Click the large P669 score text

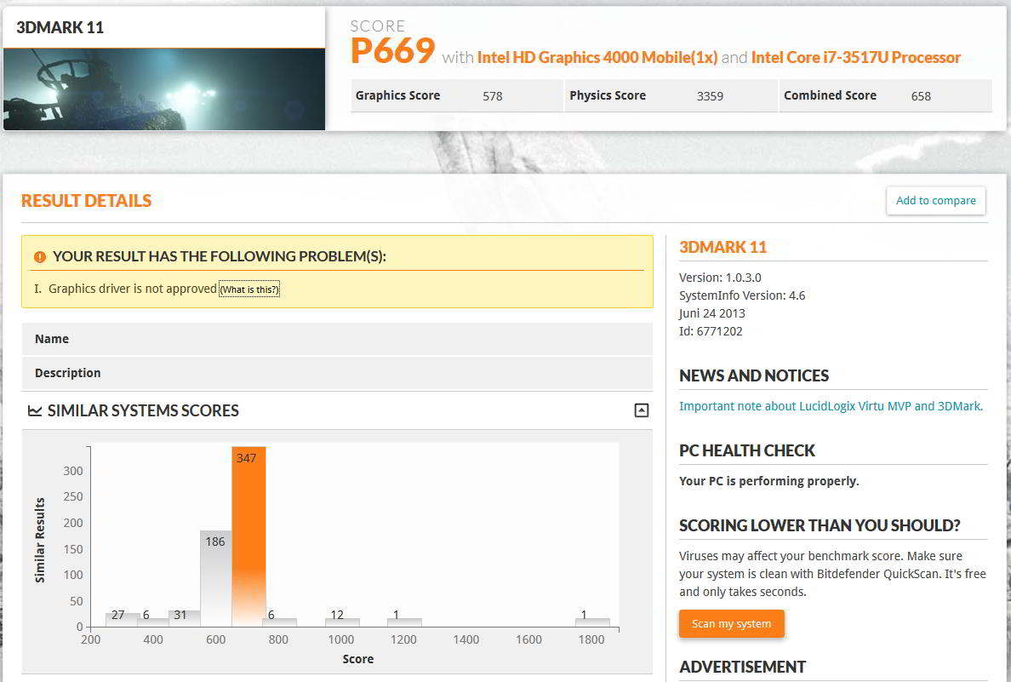pyautogui.click(x=393, y=53)
